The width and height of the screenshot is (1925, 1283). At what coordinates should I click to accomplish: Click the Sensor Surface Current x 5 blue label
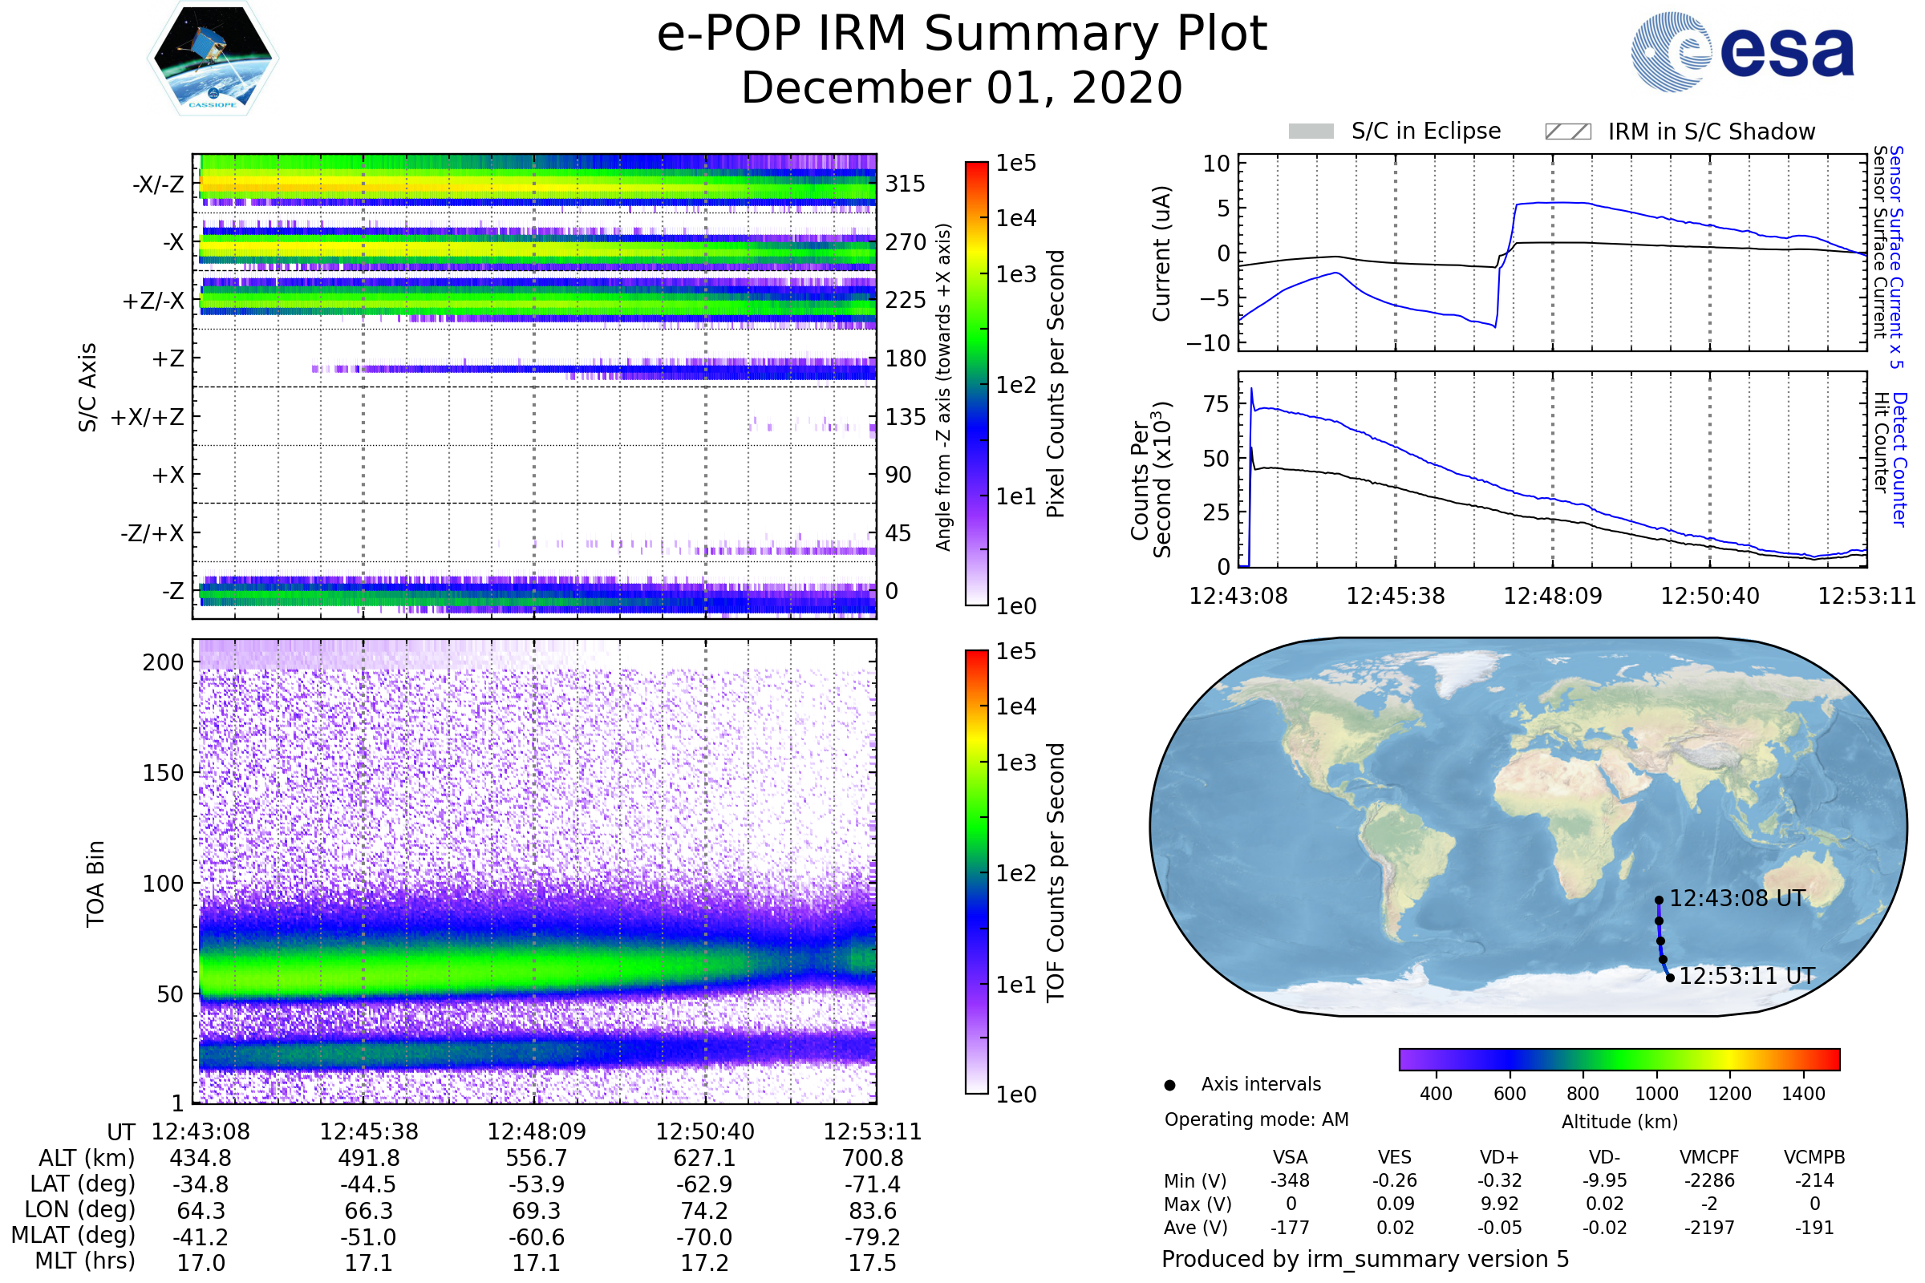coord(1896,257)
